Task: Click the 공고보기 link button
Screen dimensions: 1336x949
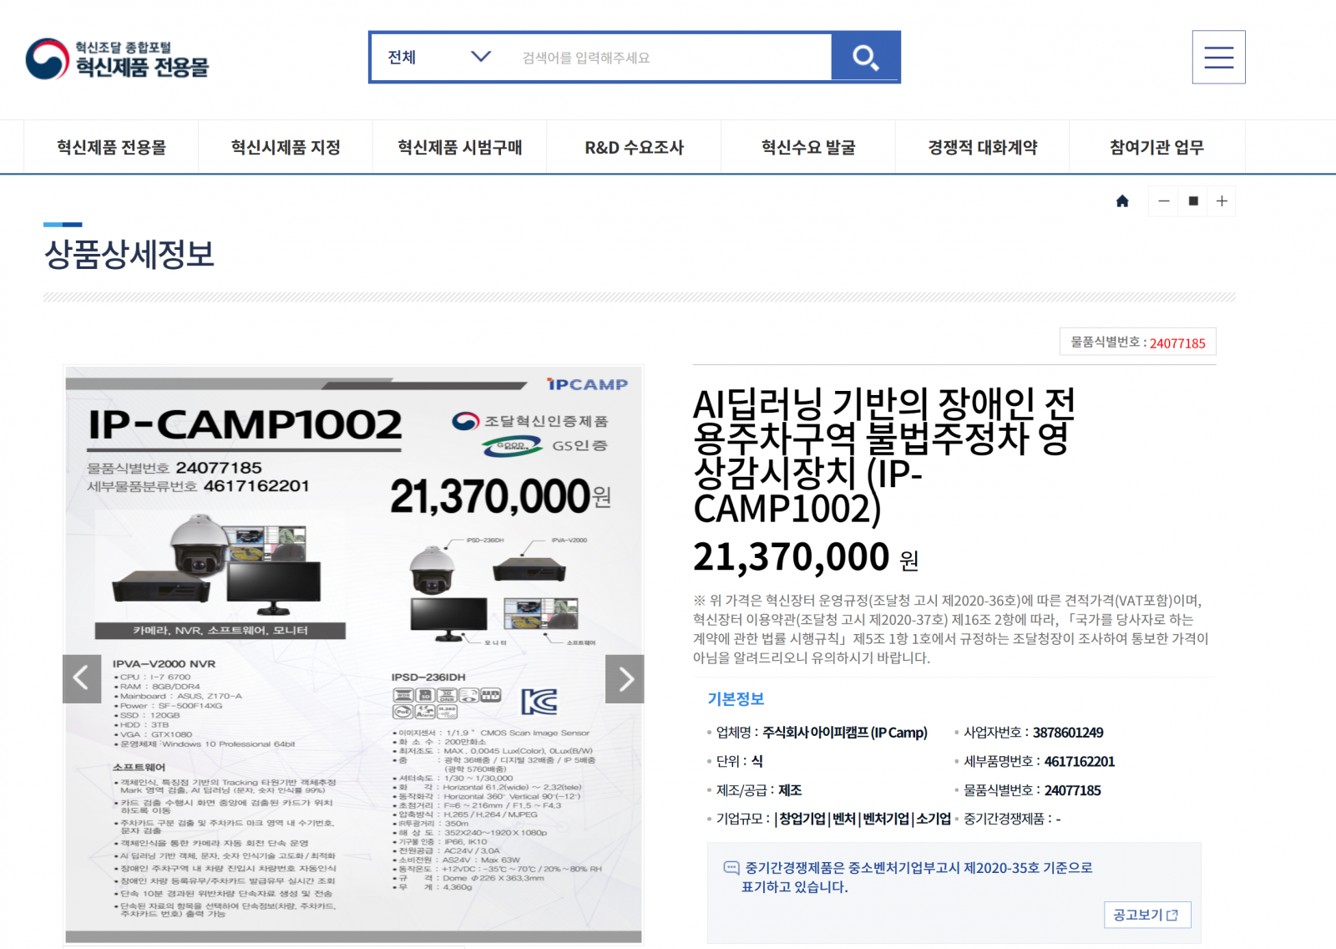Action: click(1146, 915)
